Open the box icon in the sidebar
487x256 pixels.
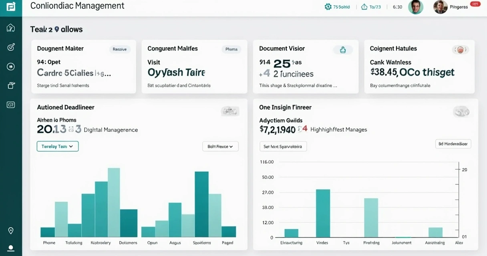click(11, 85)
